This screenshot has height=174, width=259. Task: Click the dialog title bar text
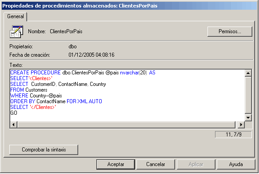tap(80, 6)
